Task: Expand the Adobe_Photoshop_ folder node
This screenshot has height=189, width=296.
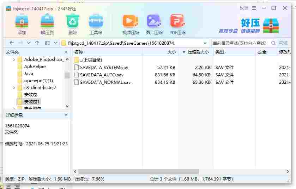Action: click(14, 59)
